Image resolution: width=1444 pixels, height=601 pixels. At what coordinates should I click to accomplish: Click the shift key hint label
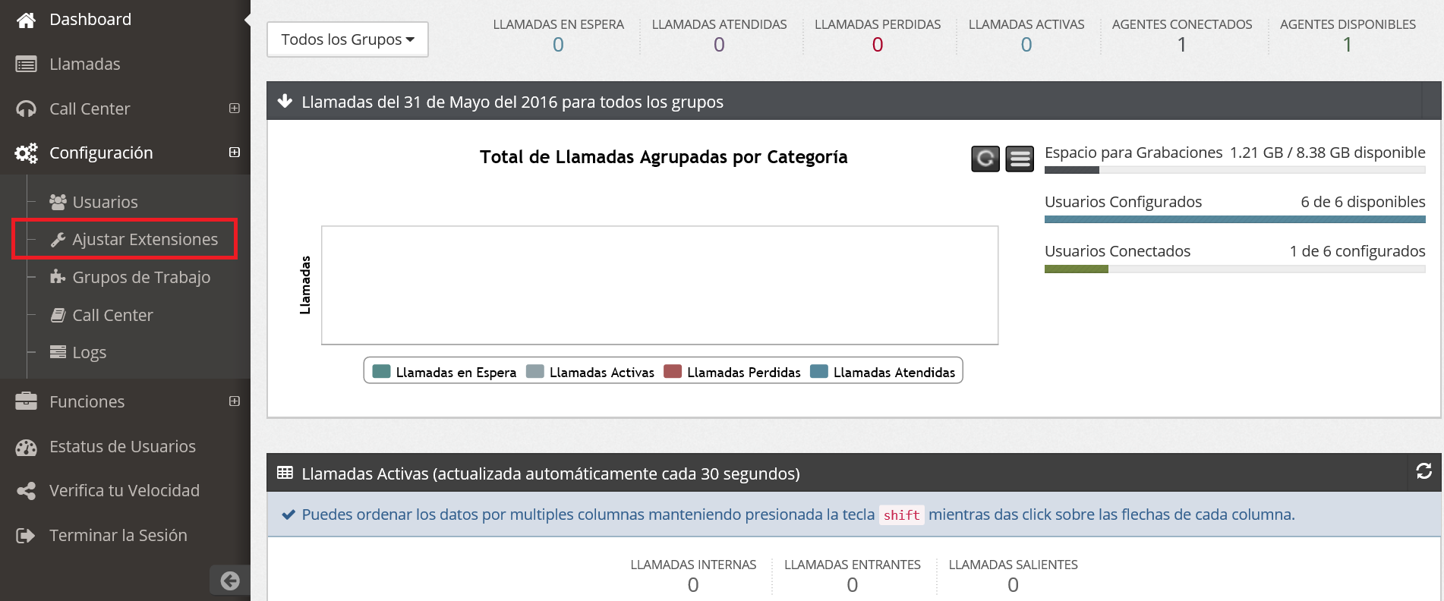[x=901, y=515]
